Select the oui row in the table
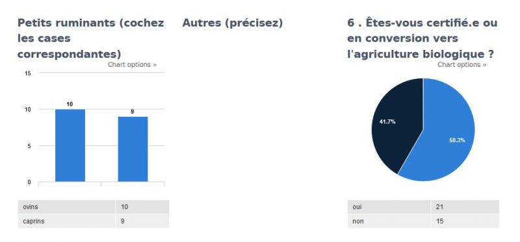520x242 pixels. (423, 207)
